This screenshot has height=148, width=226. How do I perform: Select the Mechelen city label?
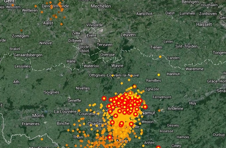tap(101, 6)
